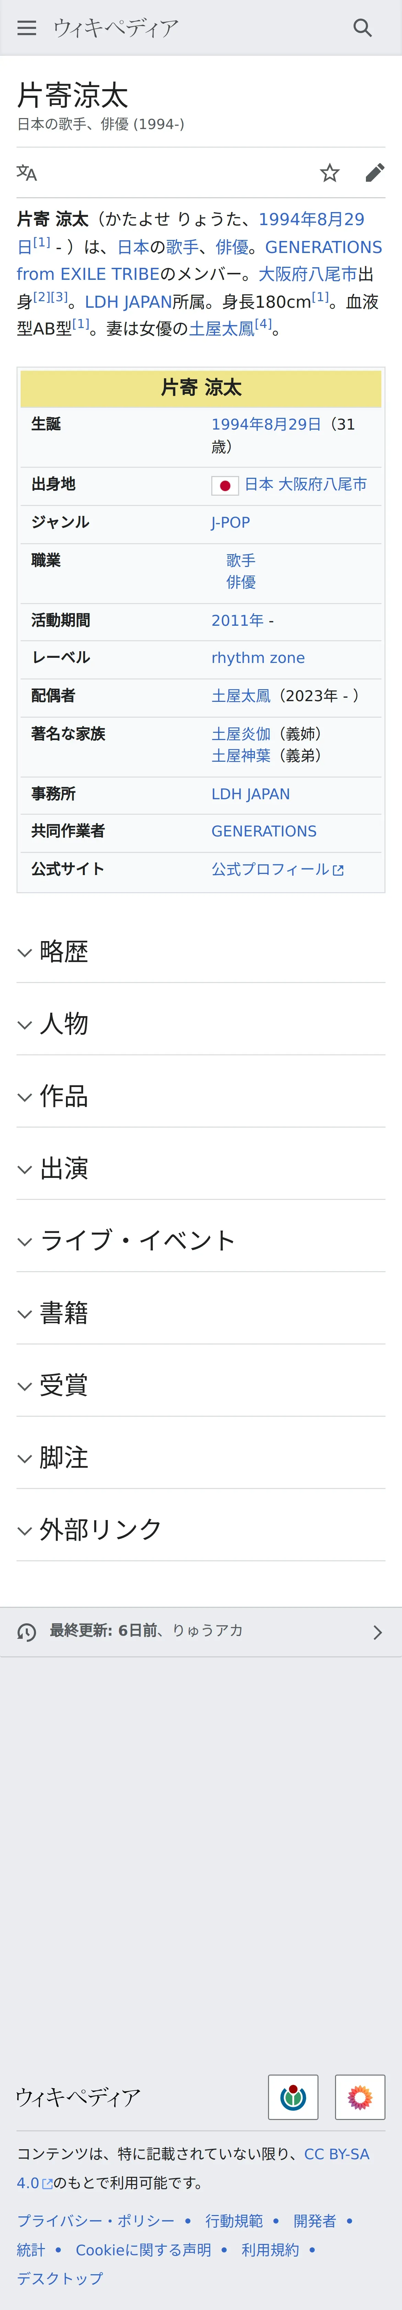Expand the 人物 section
Image resolution: width=402 pixels, height=2310 pixels.
pos(65,1023)
